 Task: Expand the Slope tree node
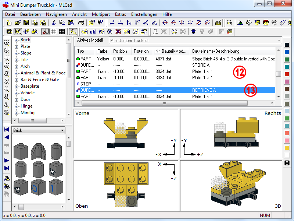[x=16, y=53]
